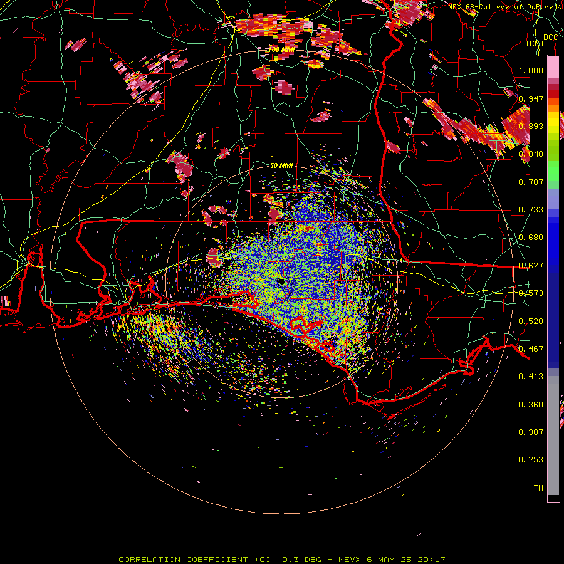The height and width of the screenshot is (564, 564).
Task: Click the KEVX radar site center dot
Action: click(x=282, y=281)
